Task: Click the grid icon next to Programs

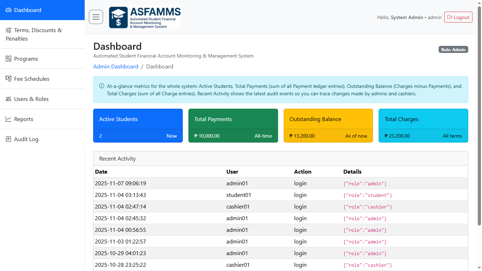Action: coord(8,59)
